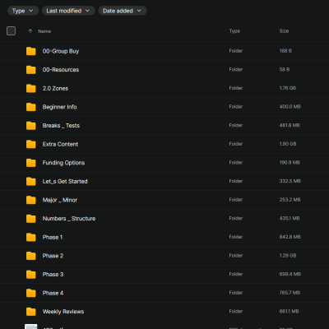
Task: Select the Phase 2 name text
Action: (x=53, y=256)
